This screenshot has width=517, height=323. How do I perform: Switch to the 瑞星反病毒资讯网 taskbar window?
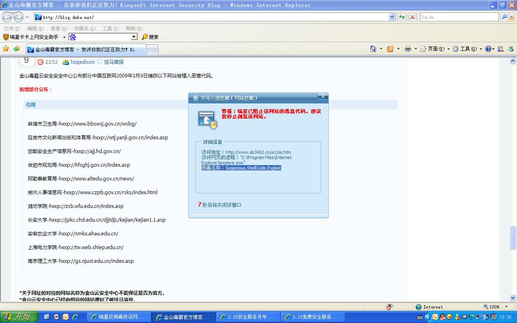119,317
